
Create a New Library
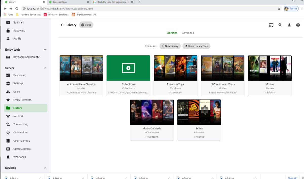170,46
